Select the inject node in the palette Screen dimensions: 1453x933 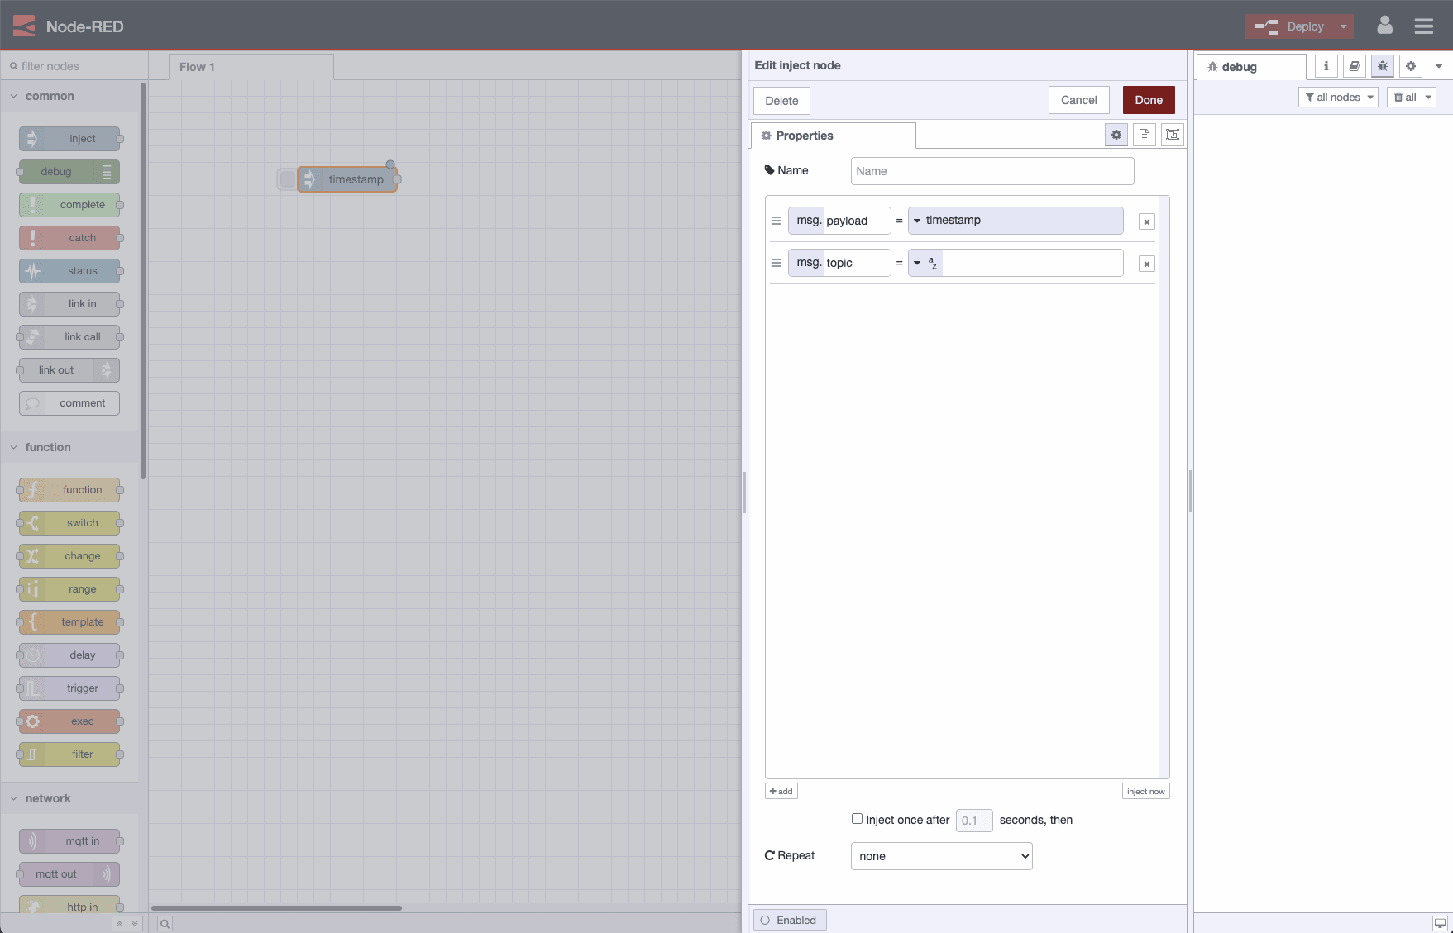[x=69, y=138]
